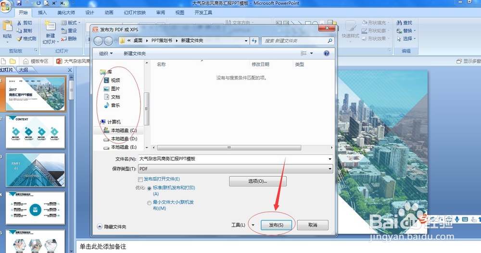Image resolution: width=481 pixels, height=253 pixels.
Task: Click the Options (选项) button
Action: (x=258, y=181)
